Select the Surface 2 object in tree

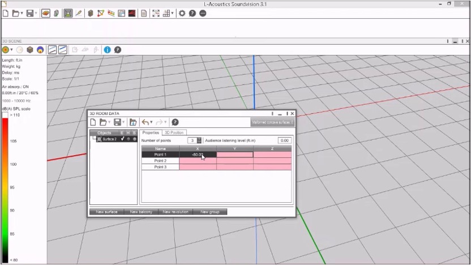[x=109, y=139]
